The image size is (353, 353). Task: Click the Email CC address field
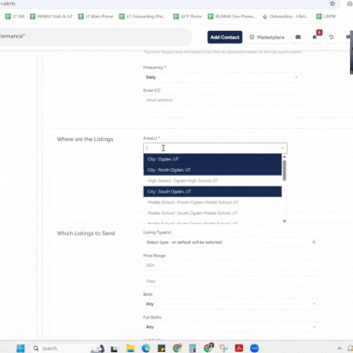pyautogui.click(x=222, y=100)
